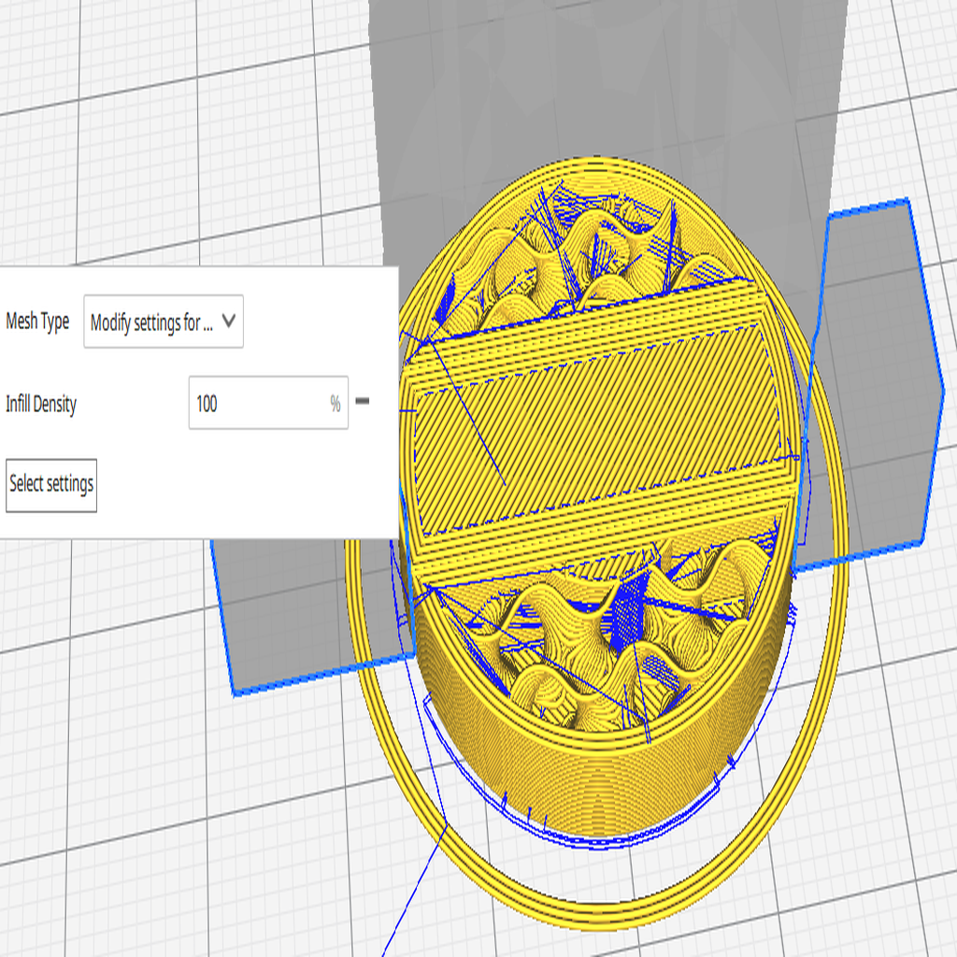Click empty build plate grid to deselect
This screenshot has width=957, height=957.
(140, 794)
